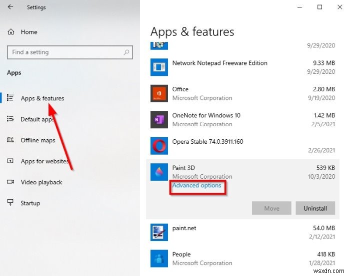Minimize the Settings window
The height and width of the screenshot is (276, 350).
pyautogui.click(x=300, y=7)
